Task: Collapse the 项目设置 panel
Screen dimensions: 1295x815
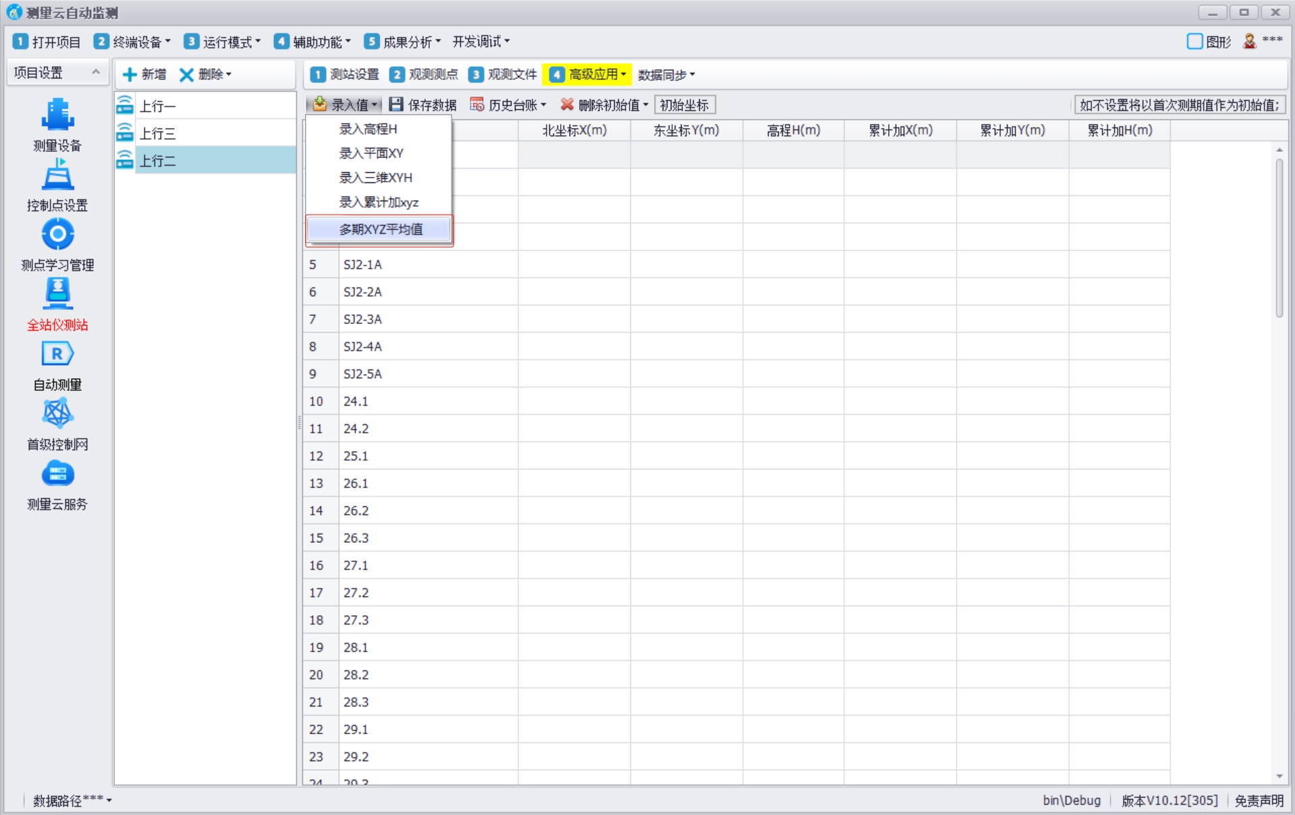Action: (x=96, y=72)
